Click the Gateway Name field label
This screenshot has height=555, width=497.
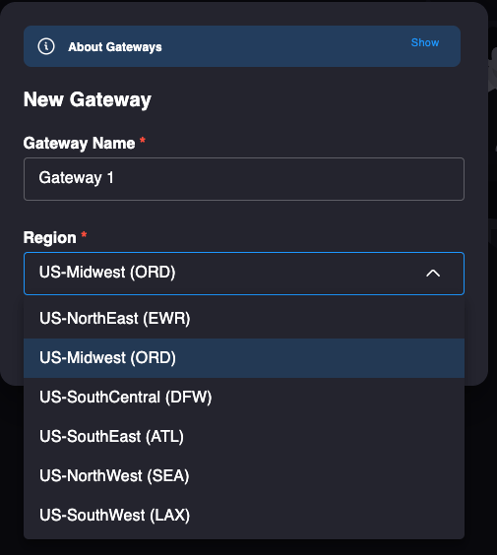pyautogui.click(x=79, y=144)
